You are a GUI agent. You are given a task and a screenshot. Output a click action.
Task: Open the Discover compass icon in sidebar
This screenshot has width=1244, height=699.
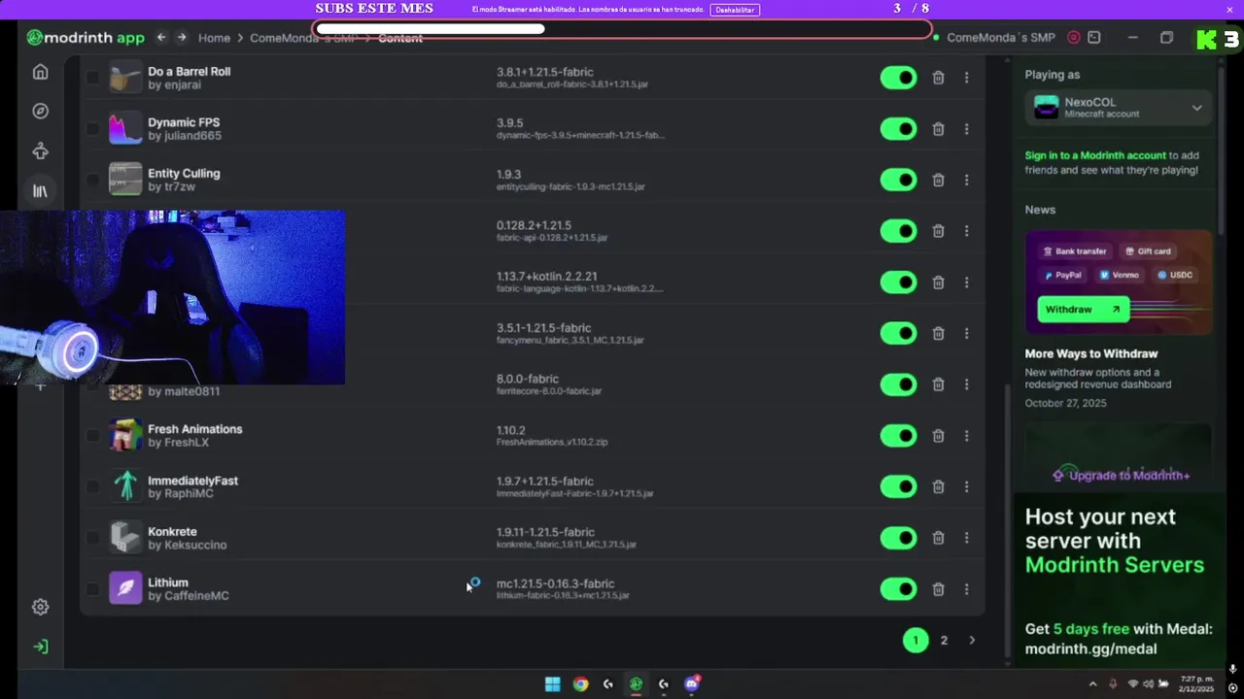click(40, 111)
